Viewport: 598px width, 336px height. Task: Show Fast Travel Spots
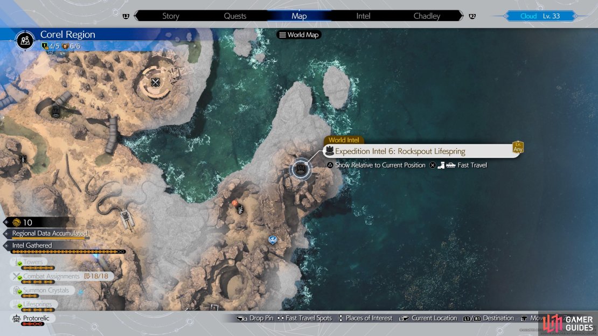point(309,318)
